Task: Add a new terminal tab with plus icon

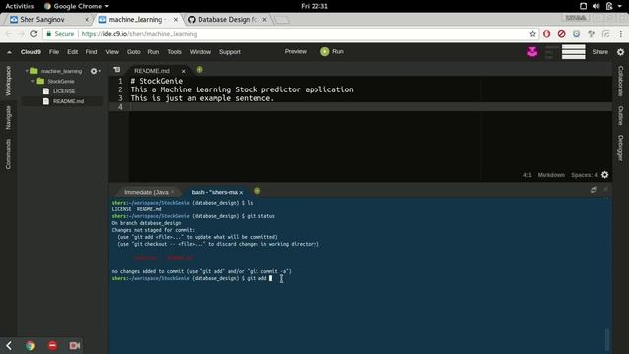Action: [x=257, y=191]
